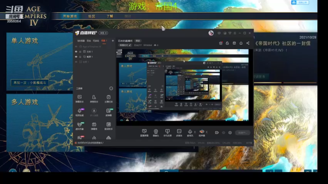Open the landscape mode switch pill next to logo
This screenshot has height=184, width=328.
[x=103, y=33]
